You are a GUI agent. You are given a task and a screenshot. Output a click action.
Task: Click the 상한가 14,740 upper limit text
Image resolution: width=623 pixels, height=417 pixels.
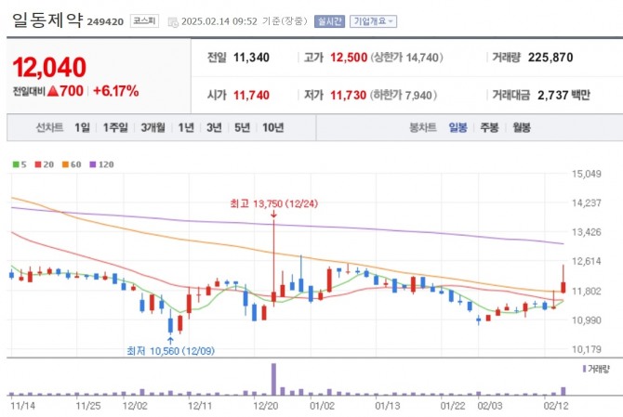pyautogui.click(x=406, y=58)
